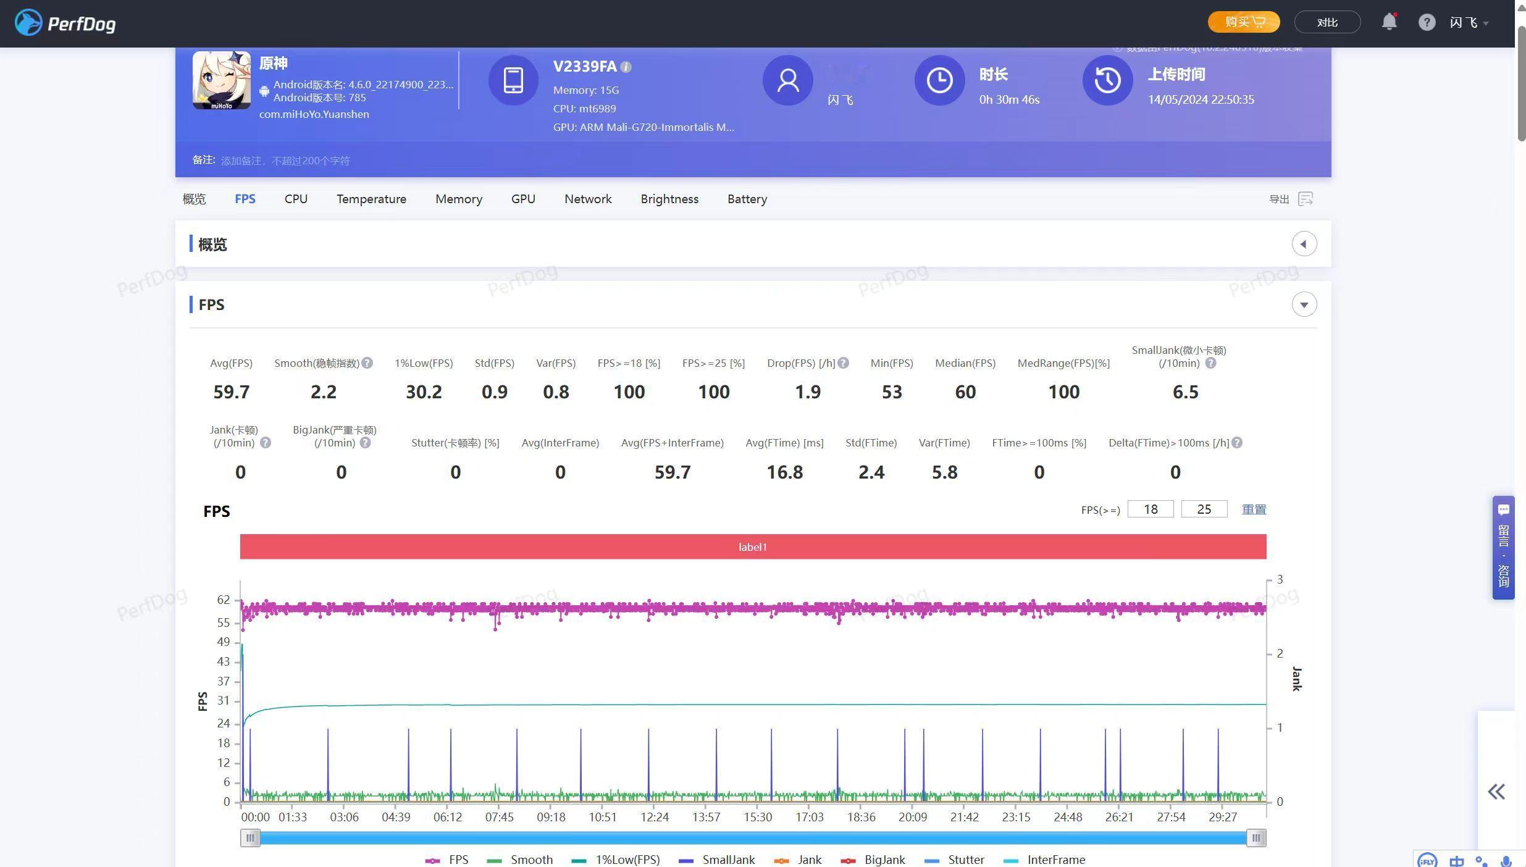This screenshot has width=1526, height=867.
Task: Click the Avg(FTime) value 16.8
Action: 785,472
